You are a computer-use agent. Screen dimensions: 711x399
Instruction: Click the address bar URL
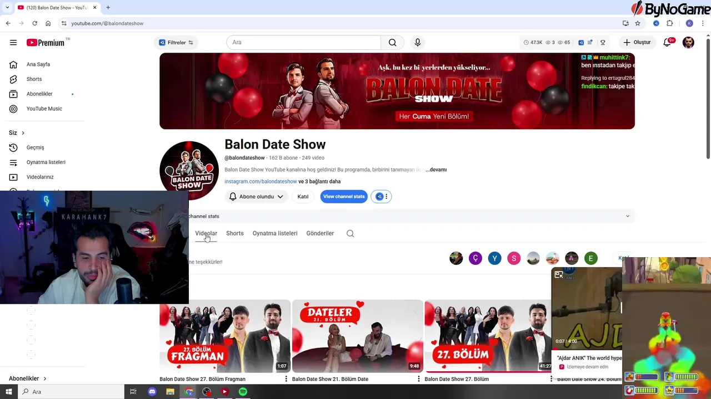(107, 23)
